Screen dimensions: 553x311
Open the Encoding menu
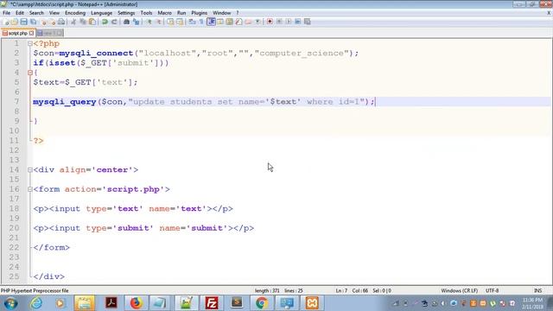point(75,13)
